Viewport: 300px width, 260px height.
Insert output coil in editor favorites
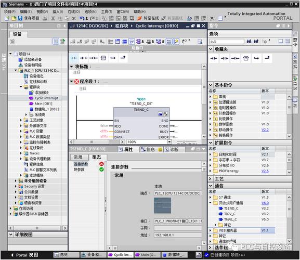[94, 58]
